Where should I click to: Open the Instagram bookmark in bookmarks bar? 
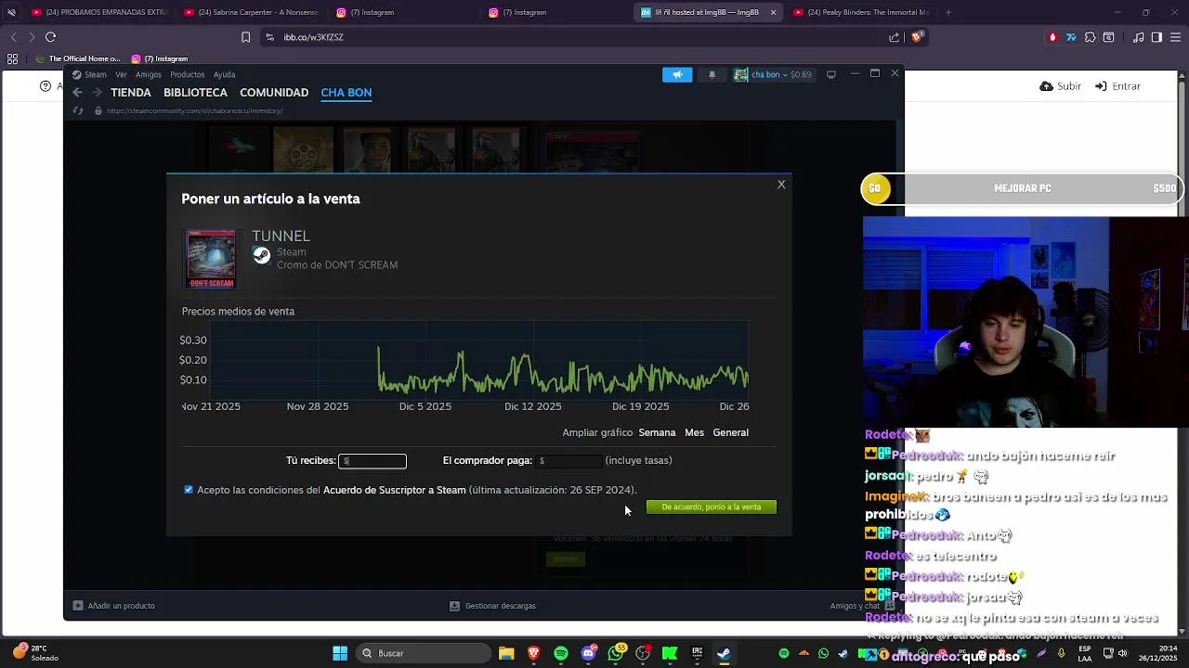click(x=160, y=58)
